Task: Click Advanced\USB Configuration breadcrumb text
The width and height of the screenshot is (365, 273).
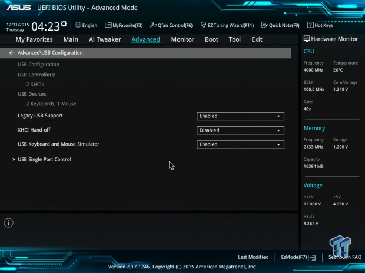Action: pos(50,53)
